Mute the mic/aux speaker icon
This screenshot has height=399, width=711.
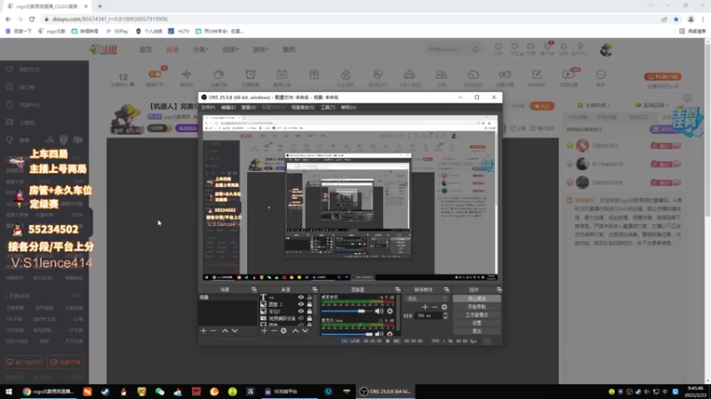click(379, 334)
